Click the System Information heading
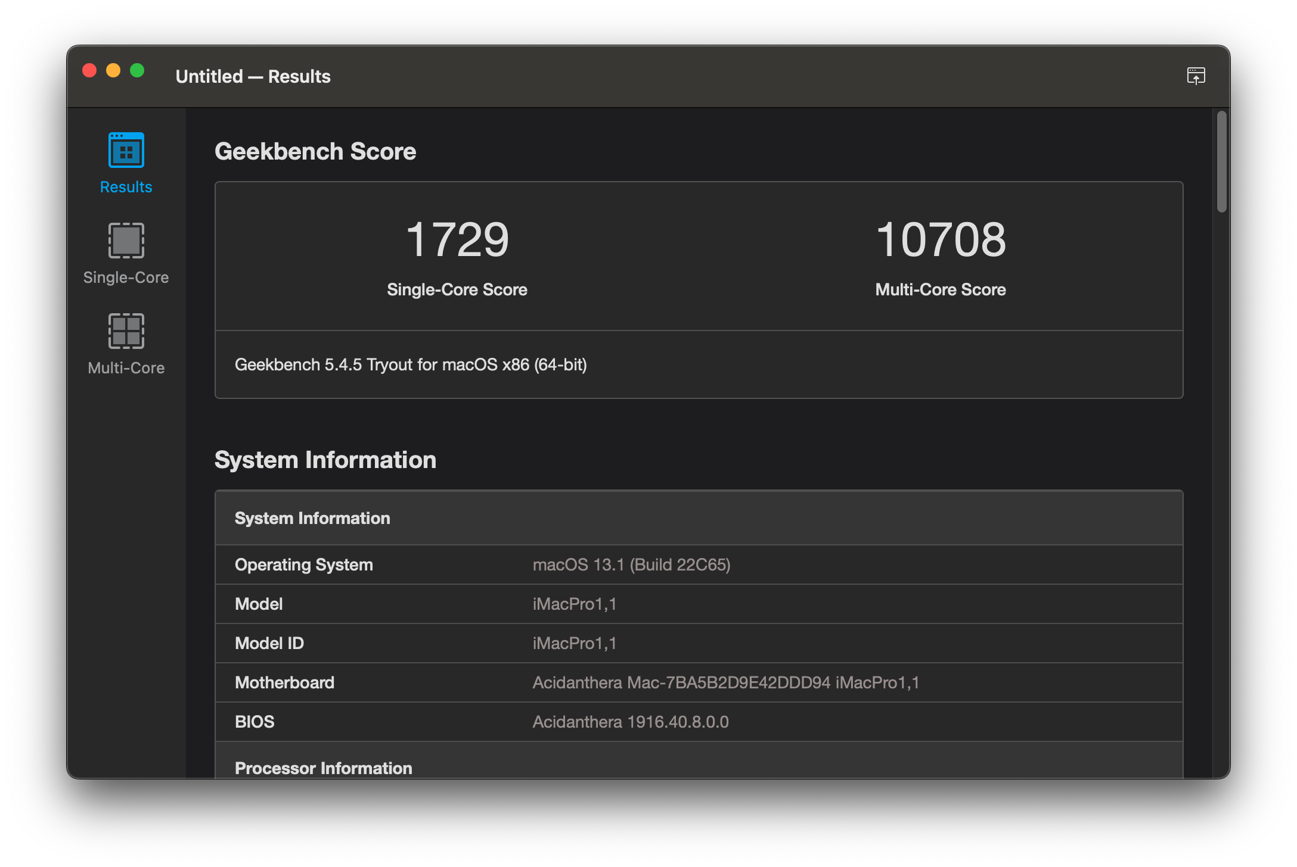This screenshot has height=867, width=1297. click(x=326, y=459)
